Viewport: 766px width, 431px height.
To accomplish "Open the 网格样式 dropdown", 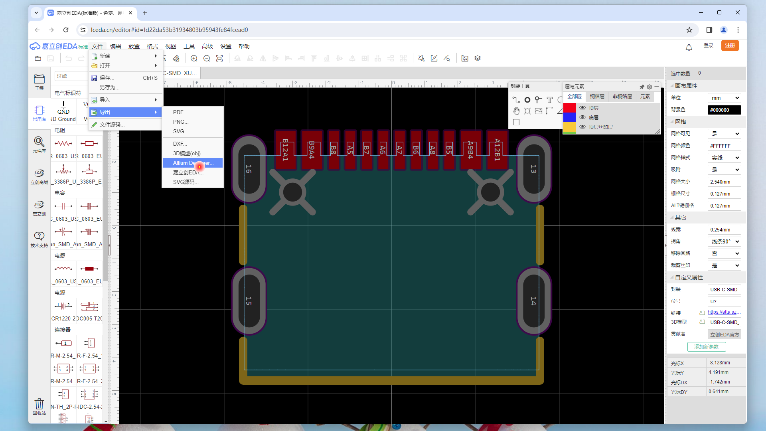I will coord(724,158).
